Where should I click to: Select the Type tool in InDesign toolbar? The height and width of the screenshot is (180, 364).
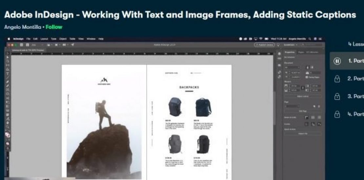click(7, 74)
